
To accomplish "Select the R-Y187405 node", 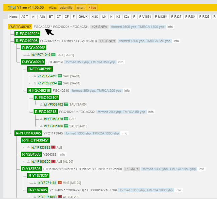I will [38, 190].
